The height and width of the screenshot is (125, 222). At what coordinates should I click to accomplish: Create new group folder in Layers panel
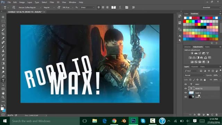[208, 115]
